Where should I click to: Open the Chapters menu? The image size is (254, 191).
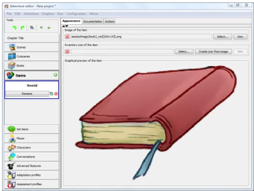[x=48, y=14]
